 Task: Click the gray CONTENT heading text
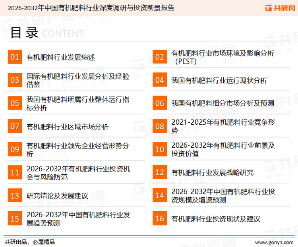pos(63,34)
